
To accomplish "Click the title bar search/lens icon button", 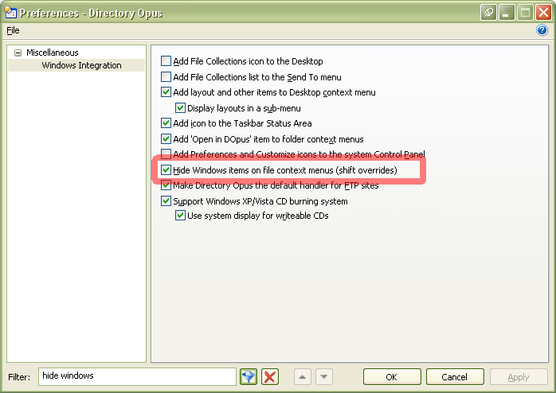I will pyautogui.click(x=488, y=13).
